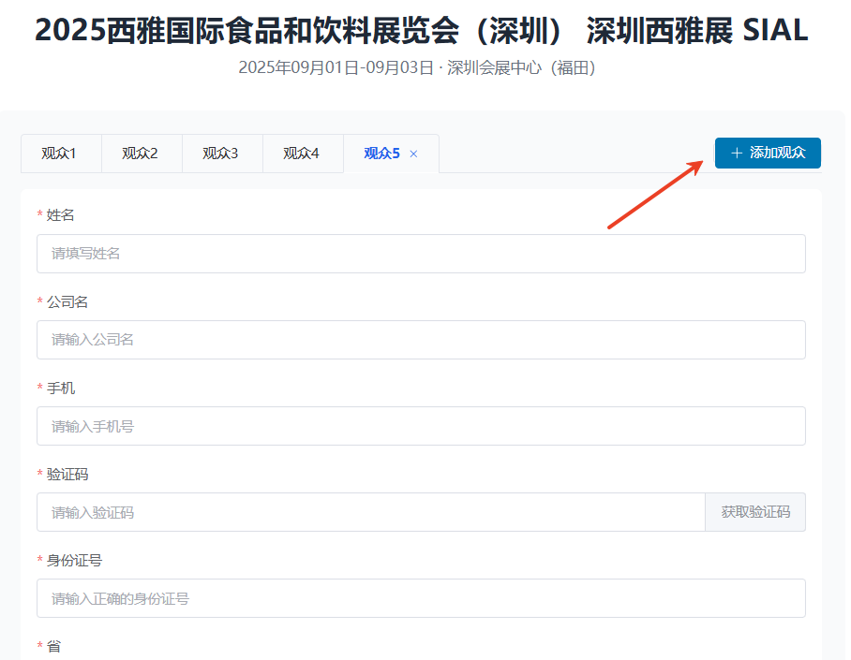
Task: Focus the 请输入正确的身份证号 ID field
Action: click(421, 599)
